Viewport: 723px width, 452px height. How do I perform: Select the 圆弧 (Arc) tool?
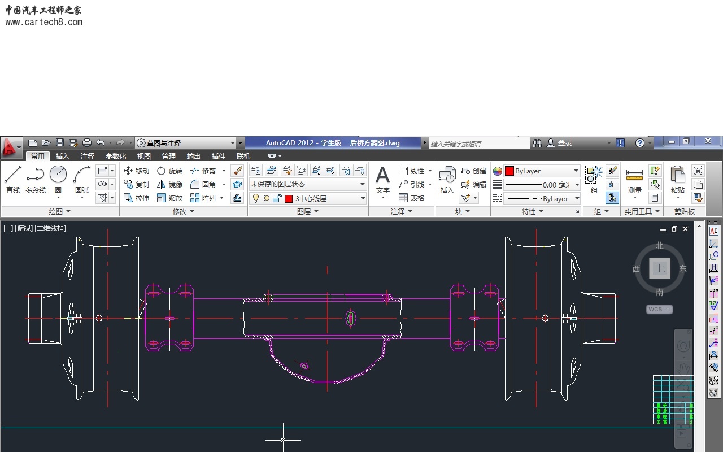[82, 180]
